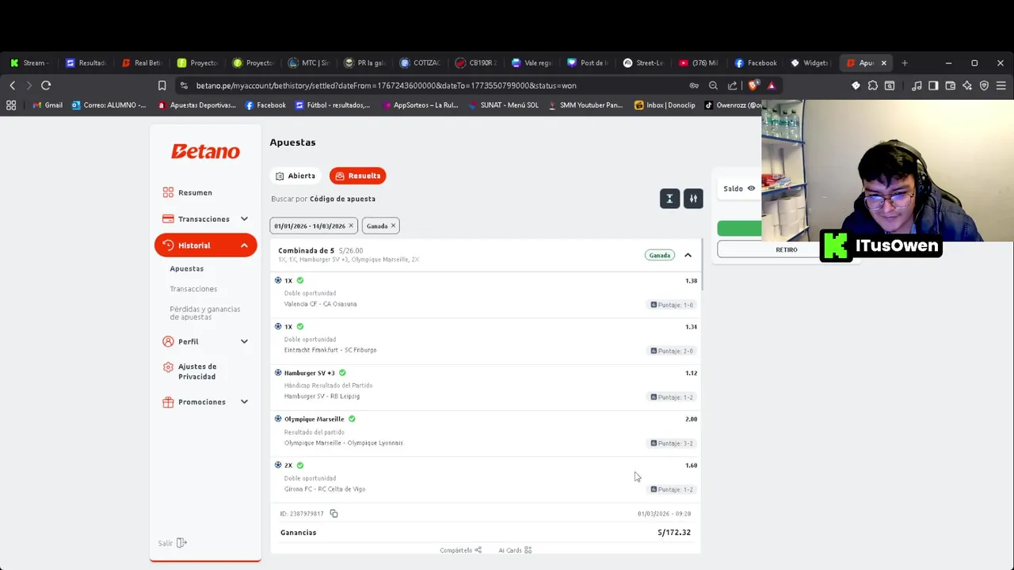This screenshot has width=1014, height=570.
Task: Click browser back arrow
Action: coord(12,85)
